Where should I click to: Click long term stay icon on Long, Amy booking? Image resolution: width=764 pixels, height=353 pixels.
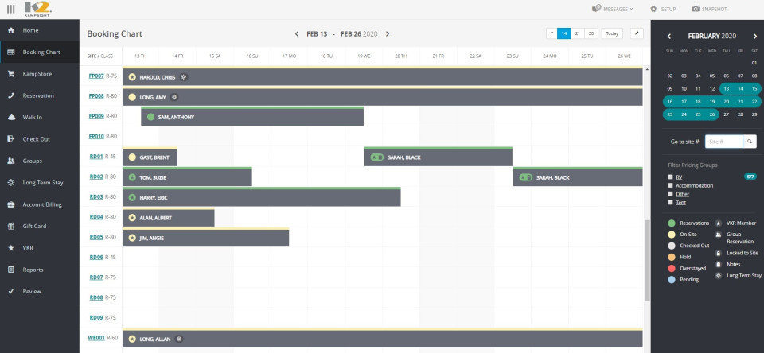pyautogui.click(x=174, y=97)
